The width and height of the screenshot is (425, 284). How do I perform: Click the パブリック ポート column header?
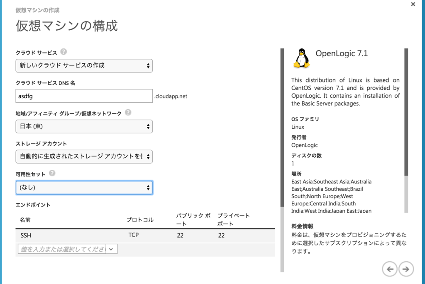click(193, 220)
